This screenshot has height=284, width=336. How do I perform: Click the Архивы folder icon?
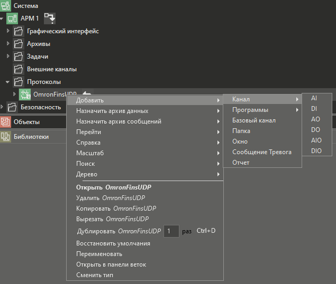(19, 44)
